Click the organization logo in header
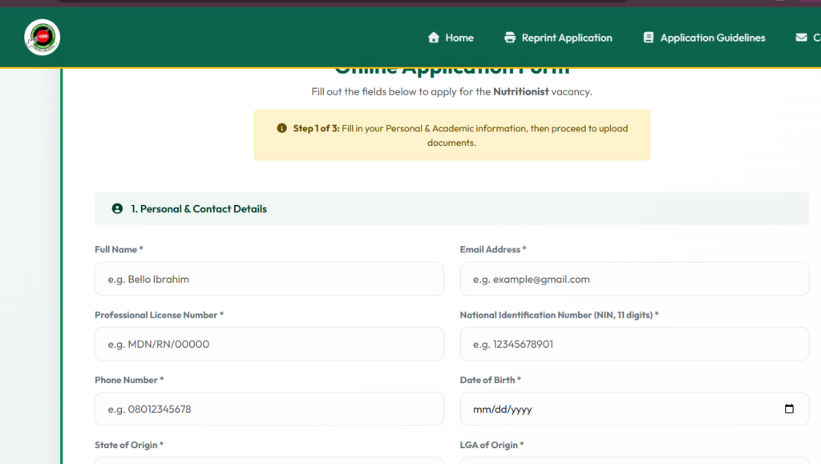The width and height of the screenshot is (821, 464). click(42, 37)
